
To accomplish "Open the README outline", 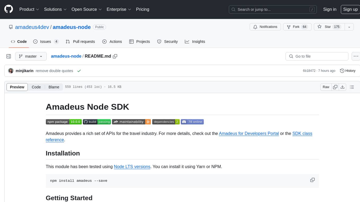I will tap(352, 87).
